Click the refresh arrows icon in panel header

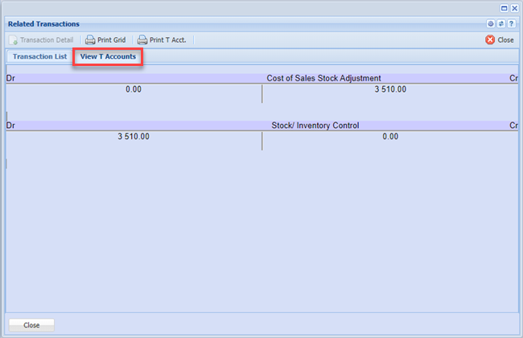501,24
